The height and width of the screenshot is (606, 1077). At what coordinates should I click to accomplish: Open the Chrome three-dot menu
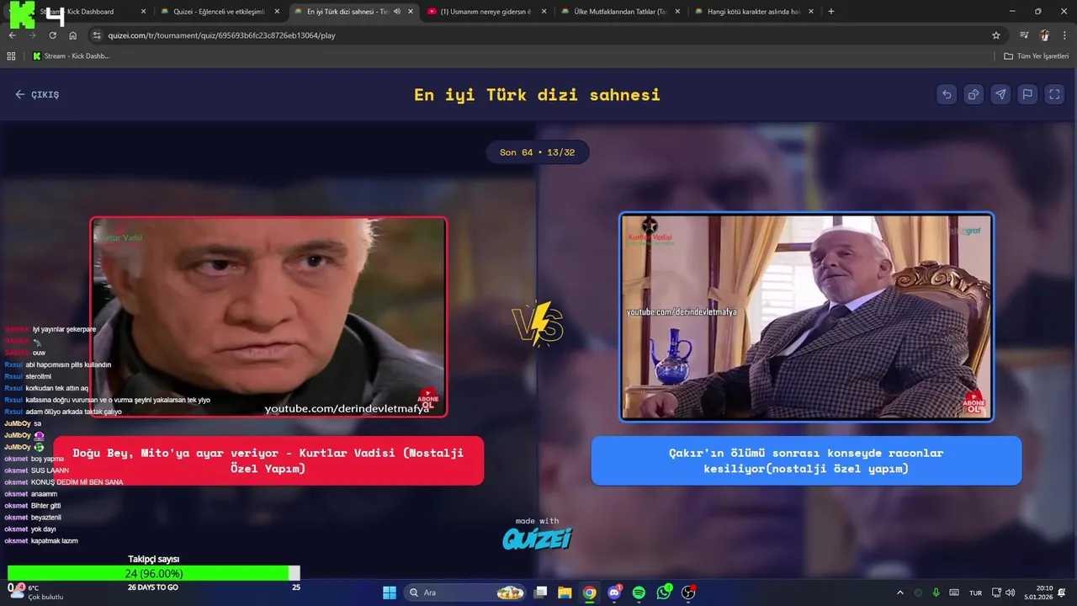tap(1064, 35)
